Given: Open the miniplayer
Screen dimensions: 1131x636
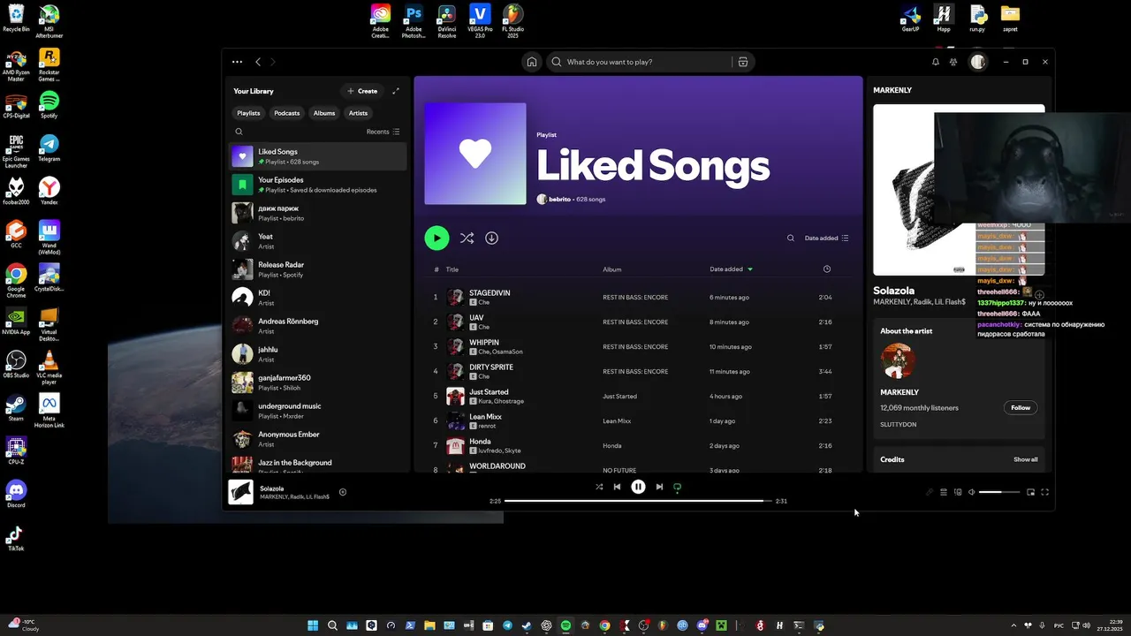Looking at the screenshot, I should (1030, 492).
